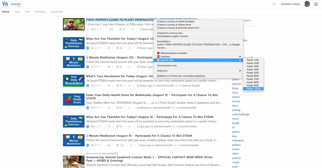Open the hamburger menu icon
This screenshot has width=322, height=168.
click(316, 4)
